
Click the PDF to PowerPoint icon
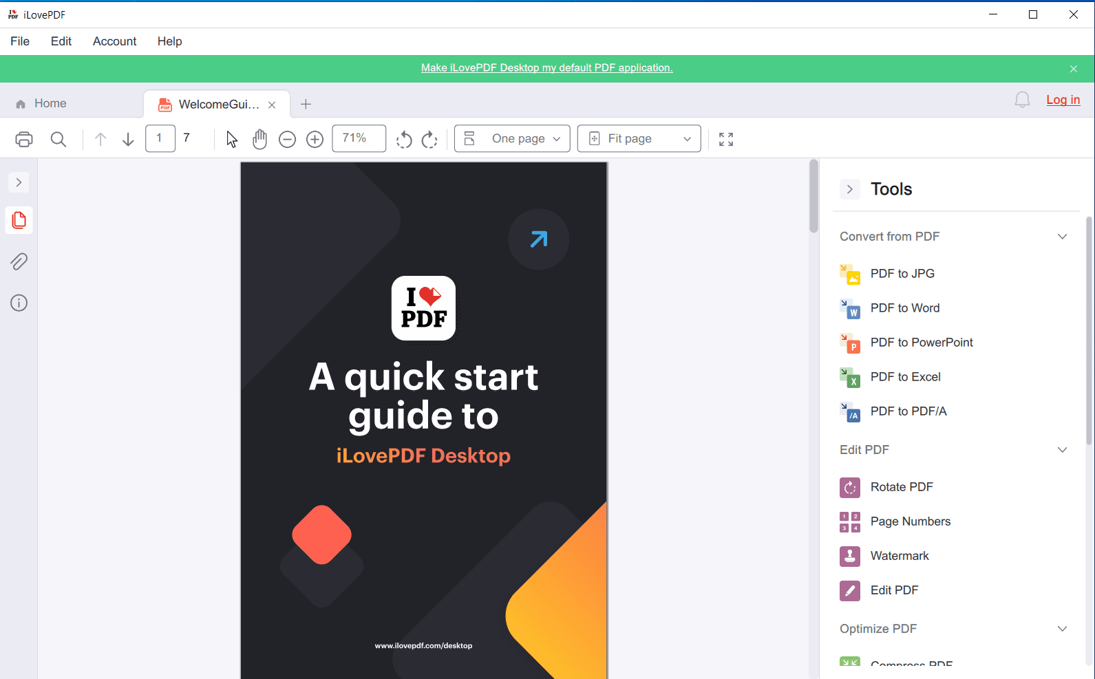click(x=850, y=343)
